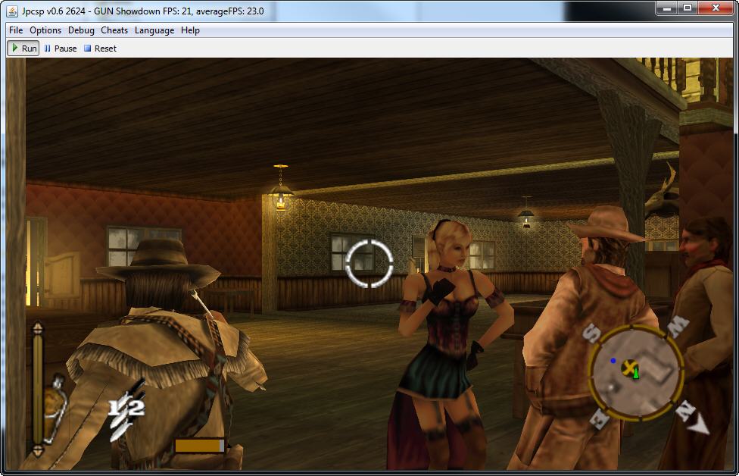Open the Language menu

(x=154, y=30)
